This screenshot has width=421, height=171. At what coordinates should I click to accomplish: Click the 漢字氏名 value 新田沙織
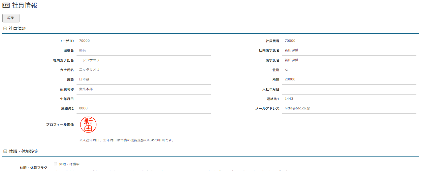coord(292,60)
